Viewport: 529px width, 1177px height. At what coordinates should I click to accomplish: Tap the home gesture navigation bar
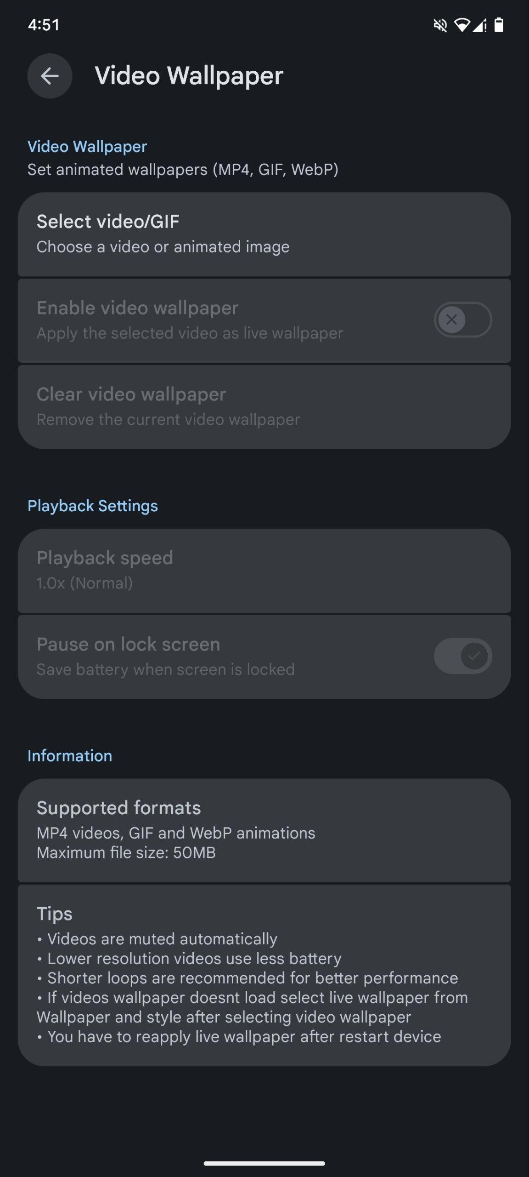click(264, 1164)
